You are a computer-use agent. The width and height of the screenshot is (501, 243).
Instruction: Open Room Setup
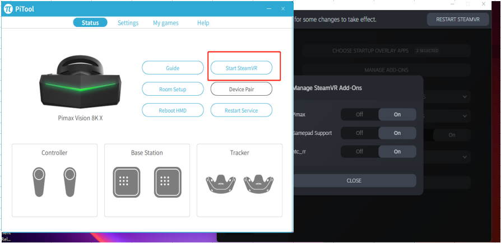173,89
